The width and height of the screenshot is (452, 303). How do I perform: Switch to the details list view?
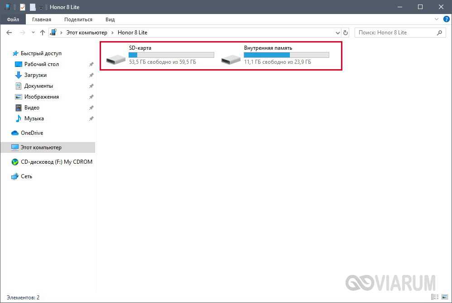(x=434, y=297)
